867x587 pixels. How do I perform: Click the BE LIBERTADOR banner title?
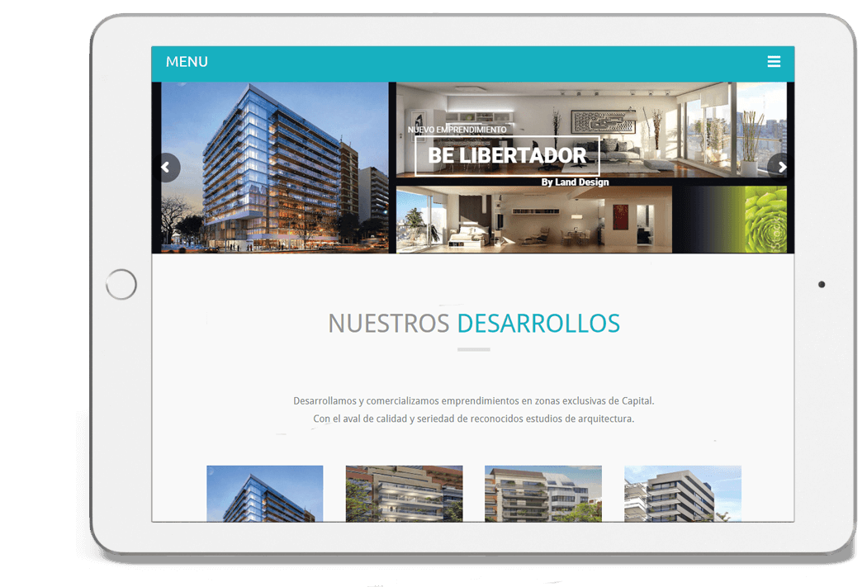click(x=507, y=155)
